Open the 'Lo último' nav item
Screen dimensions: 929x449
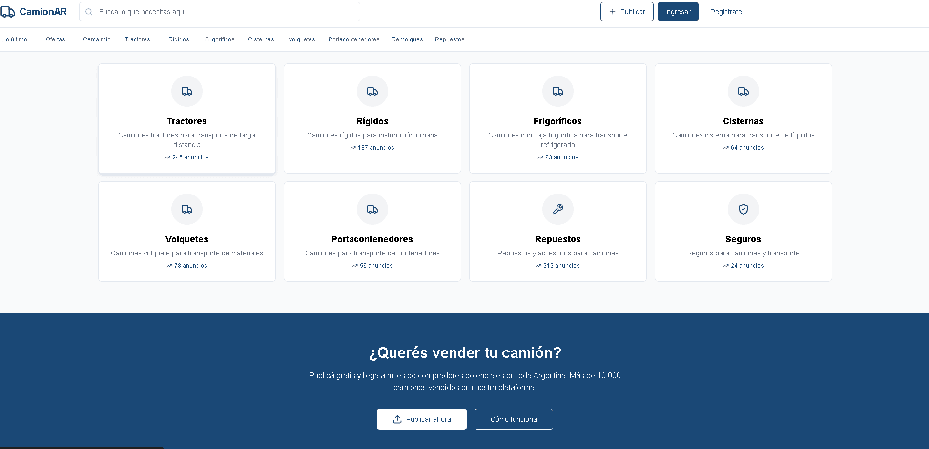[15, 39]
